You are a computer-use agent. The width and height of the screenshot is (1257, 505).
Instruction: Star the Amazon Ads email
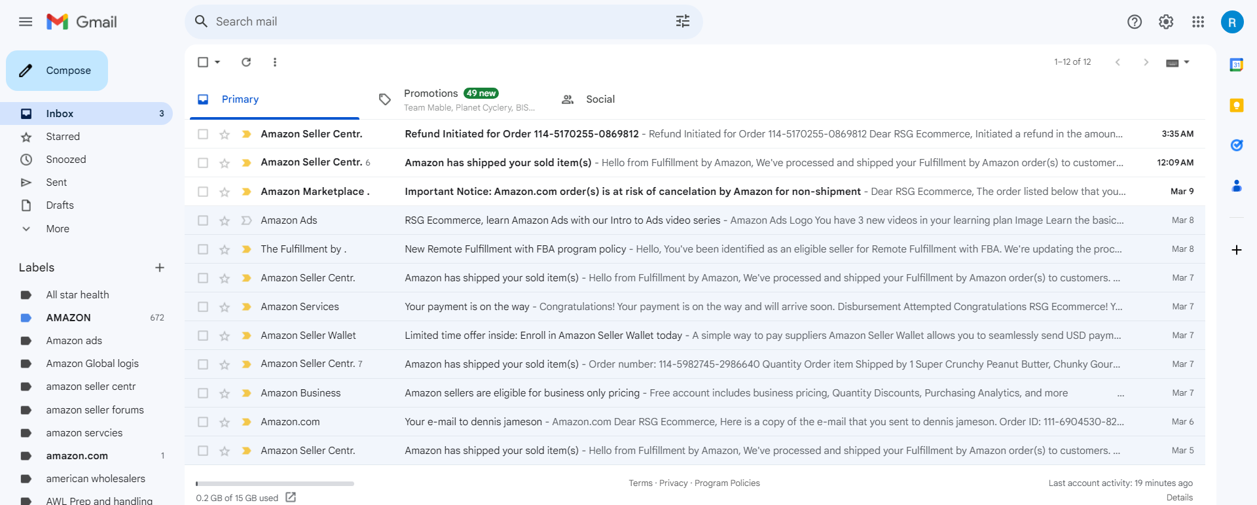pos(225,220)
